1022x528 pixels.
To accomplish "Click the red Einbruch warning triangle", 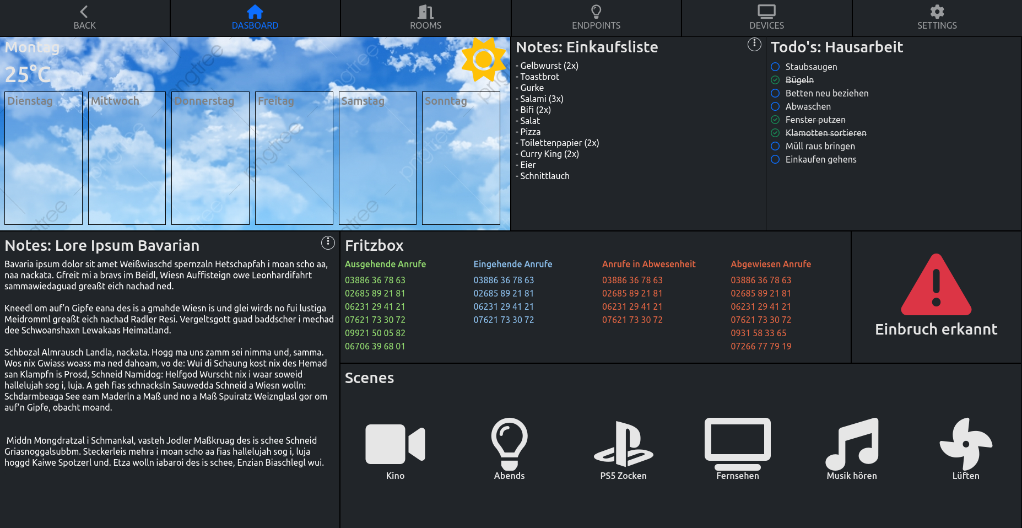I will [936, 284].
